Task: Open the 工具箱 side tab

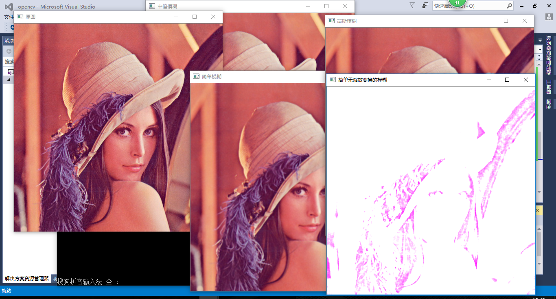Action: pyautogui.click(x=549, y=87)
